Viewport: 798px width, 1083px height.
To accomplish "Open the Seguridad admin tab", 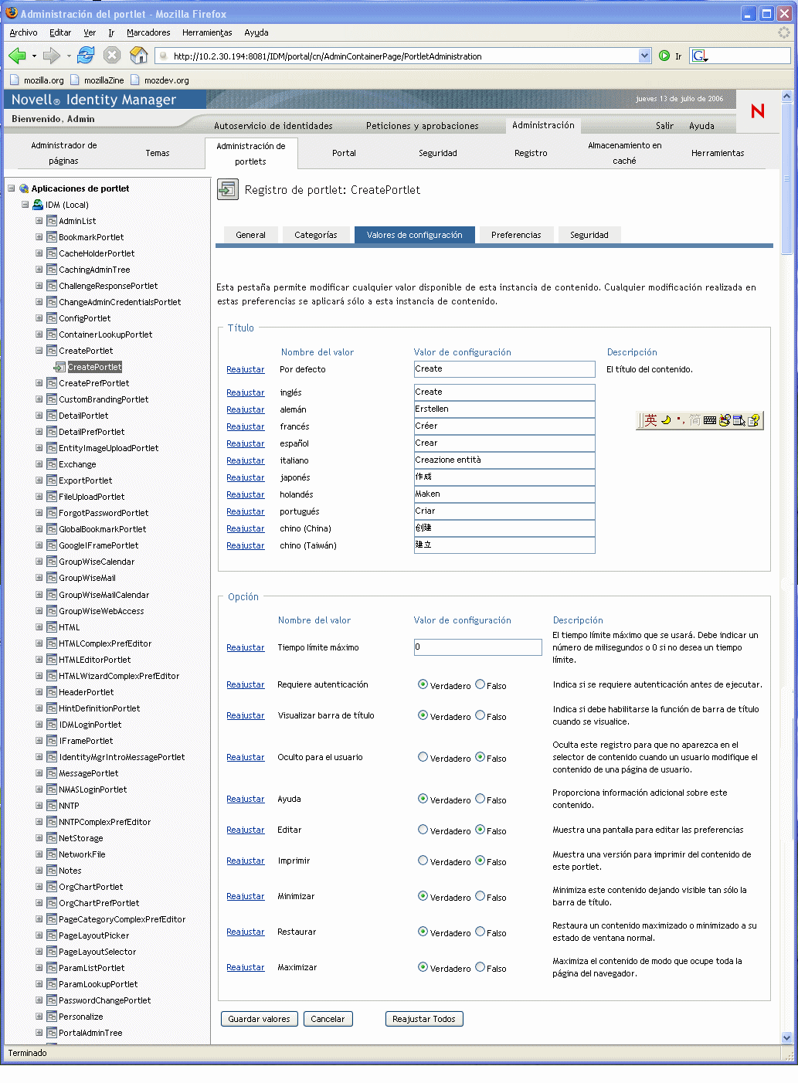I will click(437, 153).
